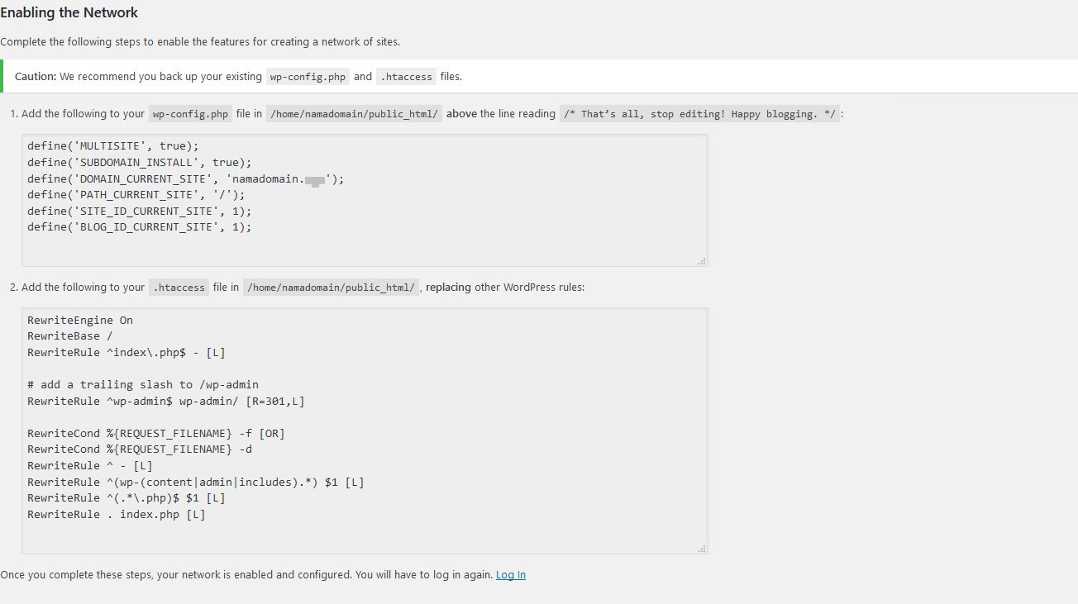Click the wp-admin trailing slash comment line

[143, 385]
